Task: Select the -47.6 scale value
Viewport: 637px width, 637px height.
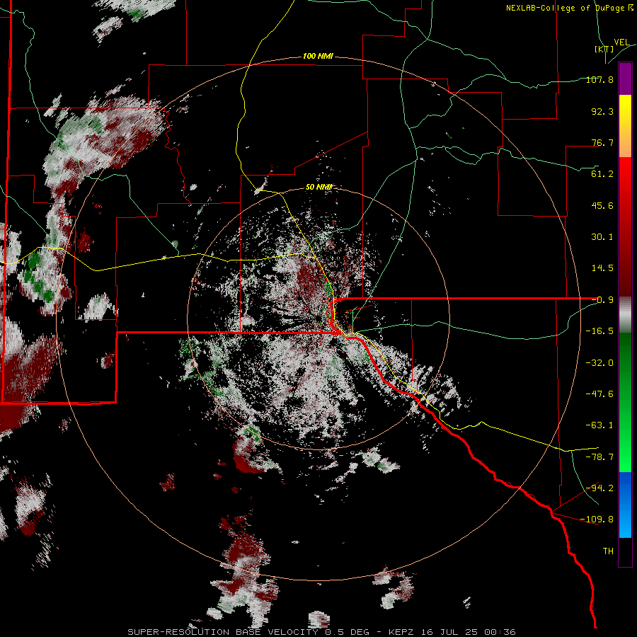Action: pyautogui.click(x=599, y=394)
